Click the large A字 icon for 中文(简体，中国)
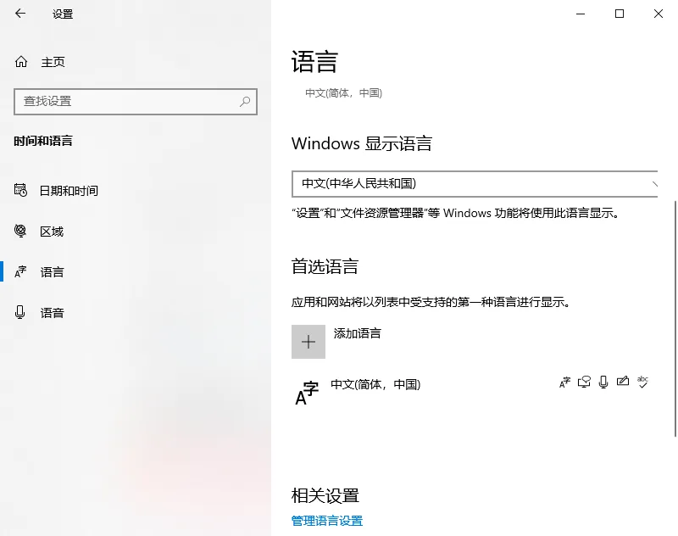 coord(307,394)
